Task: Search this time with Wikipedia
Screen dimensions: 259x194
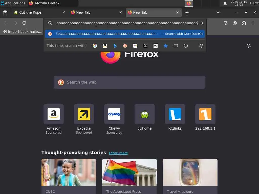Action: click(x=156, y=46)
